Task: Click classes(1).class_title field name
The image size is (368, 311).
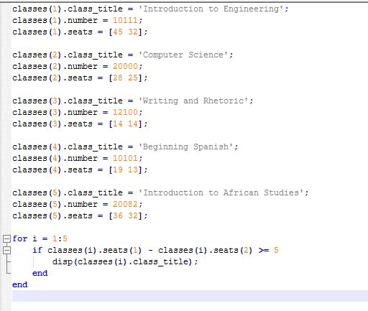Action: coord(68,9)
